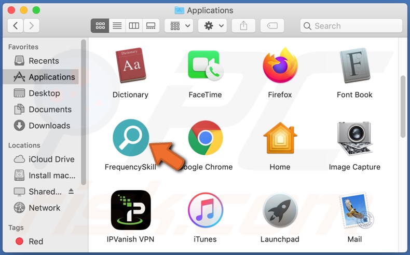Viewport: 410px width, 255px height.
Task: Open Documents in the sidebar
Action: [40, 110]
